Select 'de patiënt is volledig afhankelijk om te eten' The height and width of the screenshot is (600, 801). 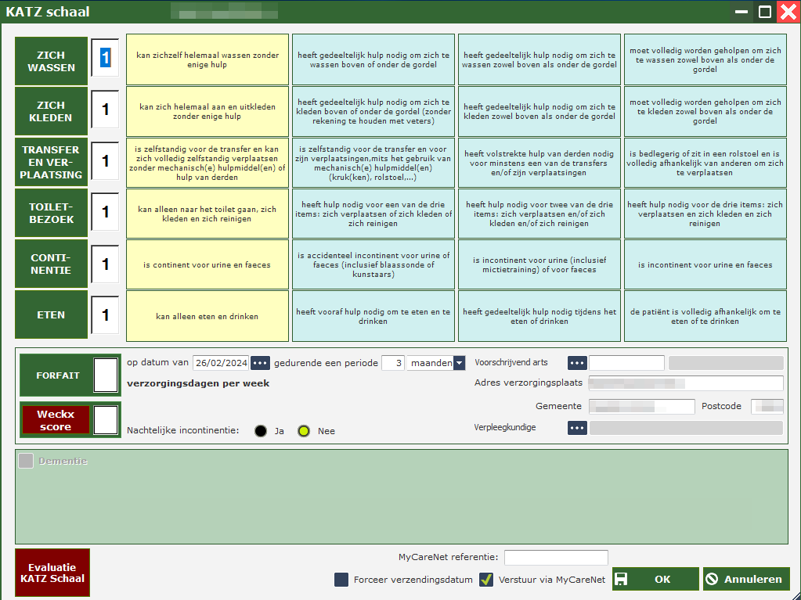(x=705, y=316)
